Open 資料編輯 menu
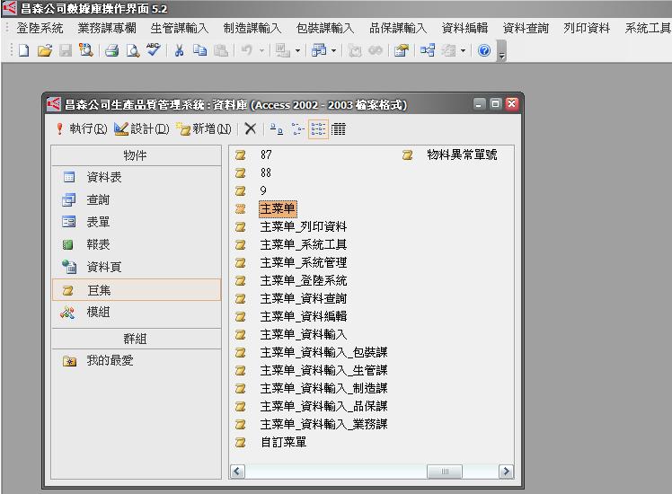672x494 pixels. tap(465, 28)
